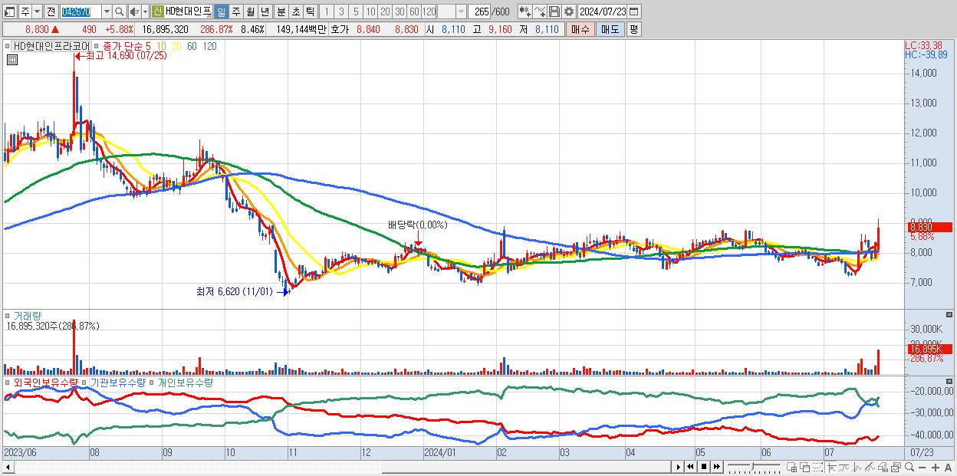Select interval 10 button
This screenshot has height=476, width=957.
click(370, 11)
